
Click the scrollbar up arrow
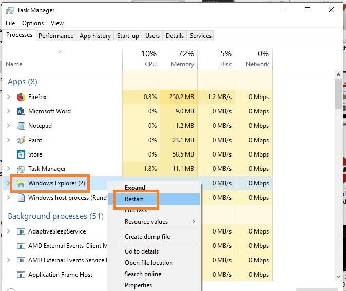338,75
